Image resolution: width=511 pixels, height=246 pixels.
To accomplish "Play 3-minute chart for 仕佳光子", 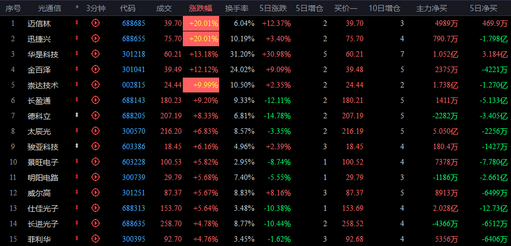I will click(x=95, y=208).
